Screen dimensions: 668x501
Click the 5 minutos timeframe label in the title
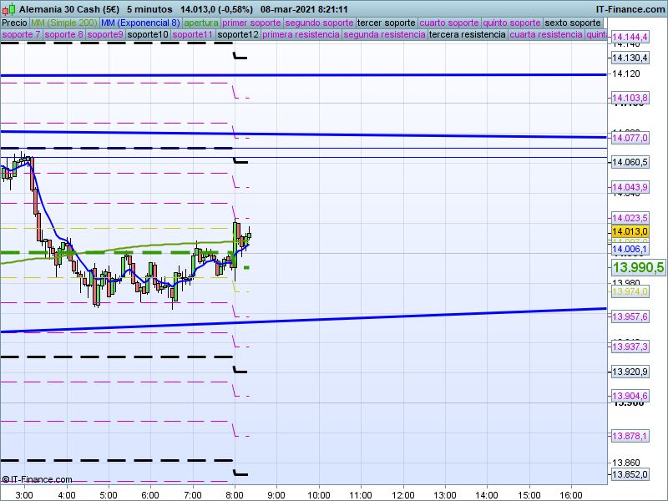[149, 9]
